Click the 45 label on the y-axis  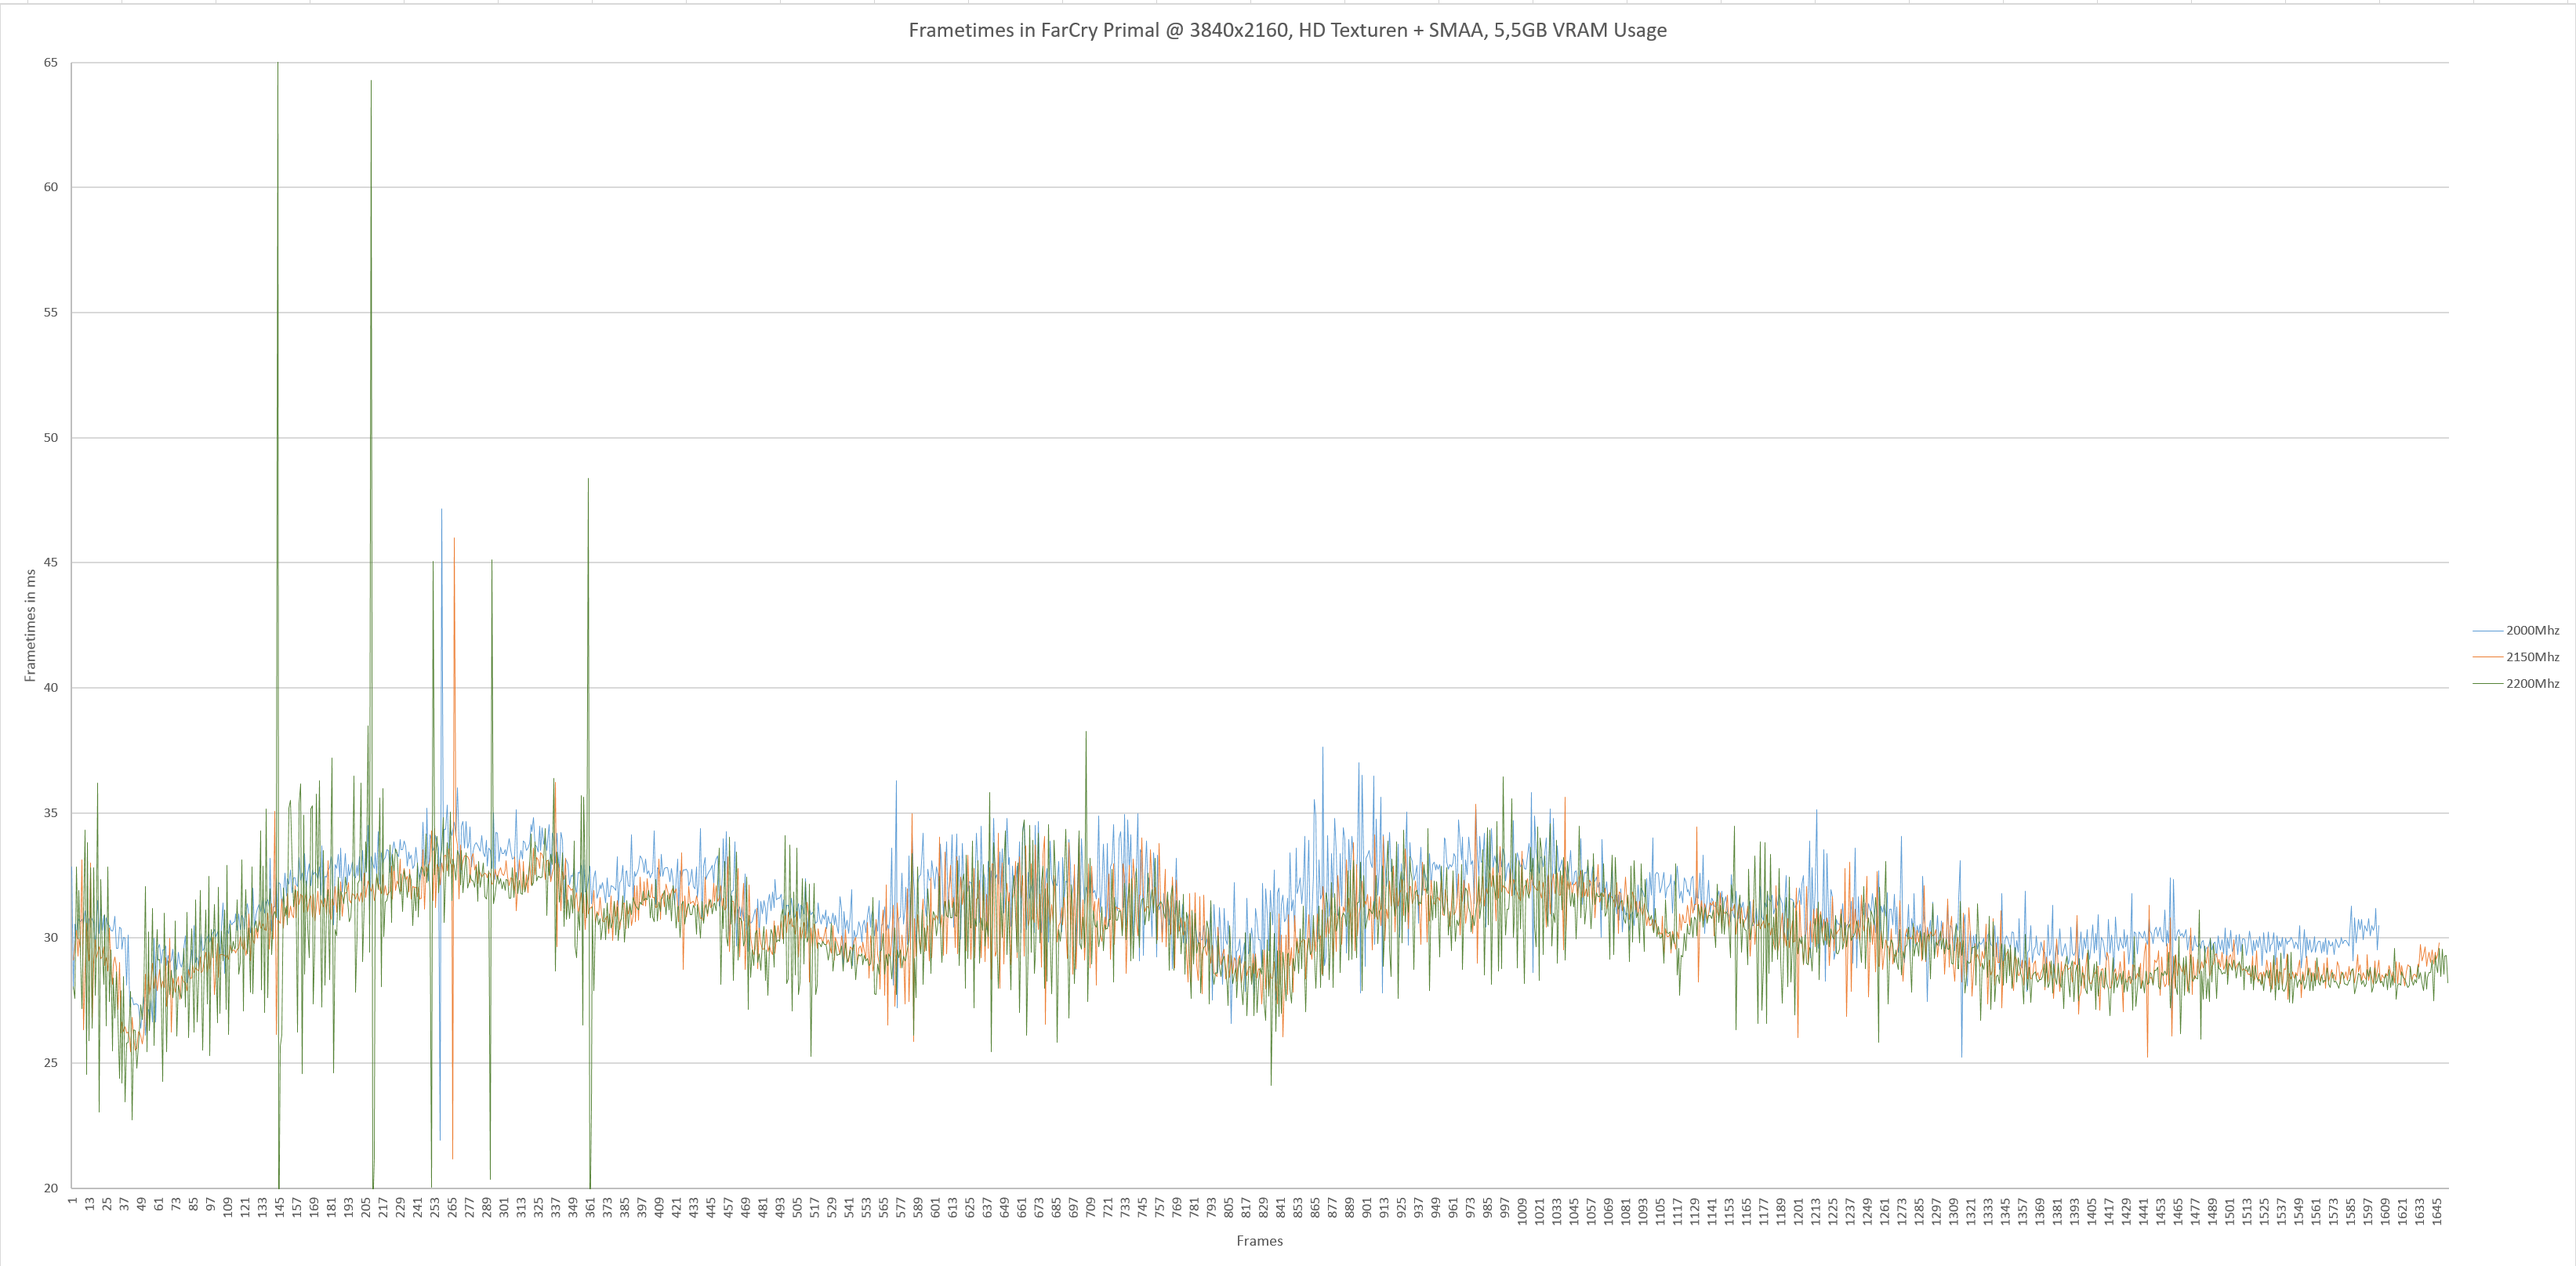(50, 562)
